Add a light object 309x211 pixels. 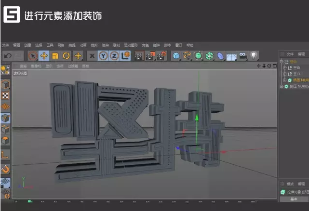[254, 56]
